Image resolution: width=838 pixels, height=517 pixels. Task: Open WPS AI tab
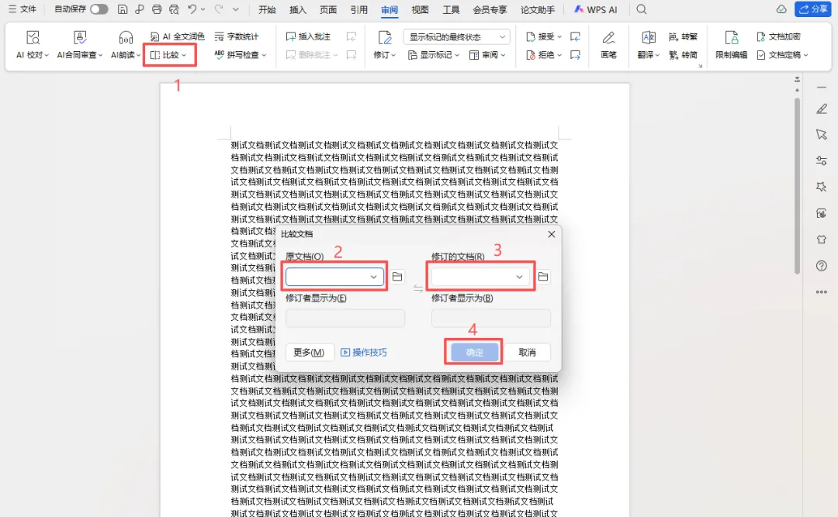595,9
